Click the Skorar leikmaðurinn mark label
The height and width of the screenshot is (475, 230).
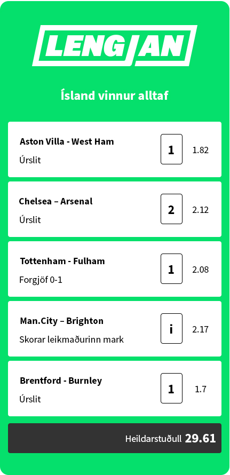[72, 339]
